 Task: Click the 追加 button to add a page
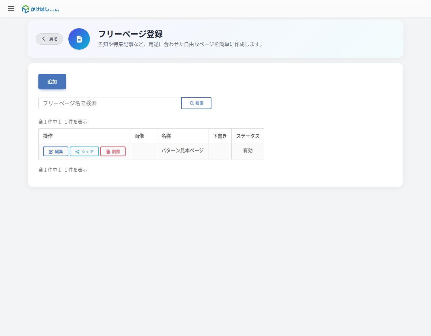pyautogui.click(x=52, y=82)
